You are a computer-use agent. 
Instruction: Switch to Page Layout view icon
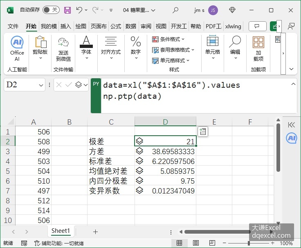click(195, 243)
